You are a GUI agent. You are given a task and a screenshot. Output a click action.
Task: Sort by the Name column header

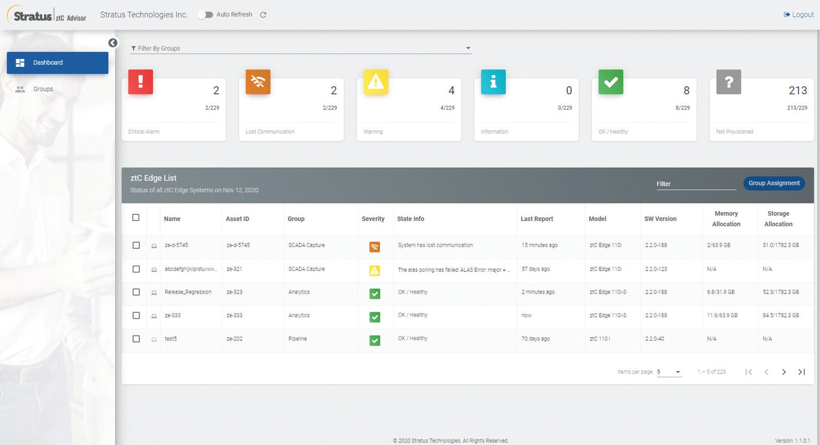pyautogui.click(x=172, y=219)
